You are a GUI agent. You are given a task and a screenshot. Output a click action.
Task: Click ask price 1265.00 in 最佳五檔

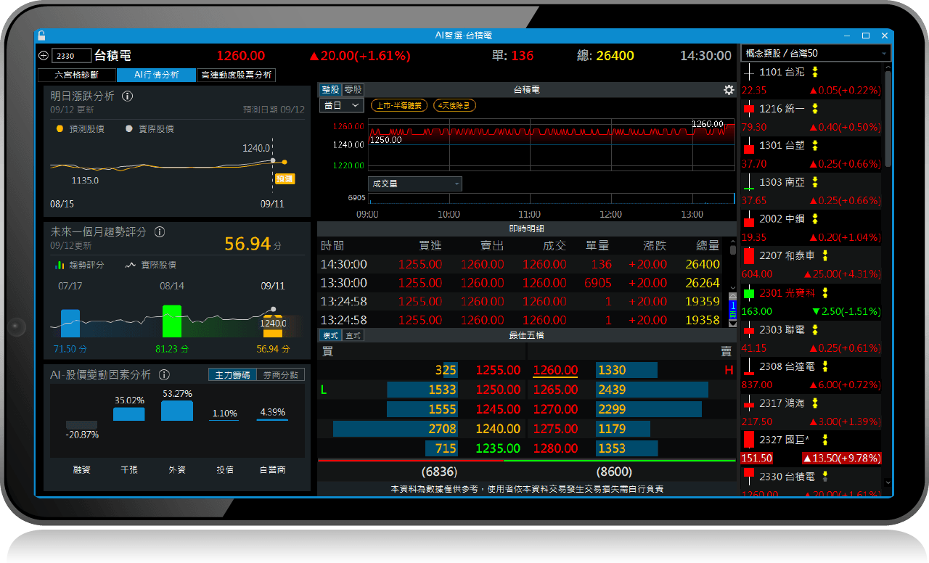555,390
